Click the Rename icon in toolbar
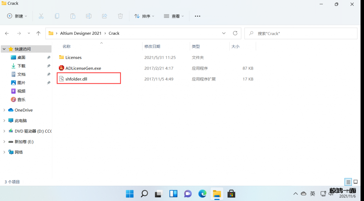This screenshot has height=201, width=364. [x=89, y=16]
